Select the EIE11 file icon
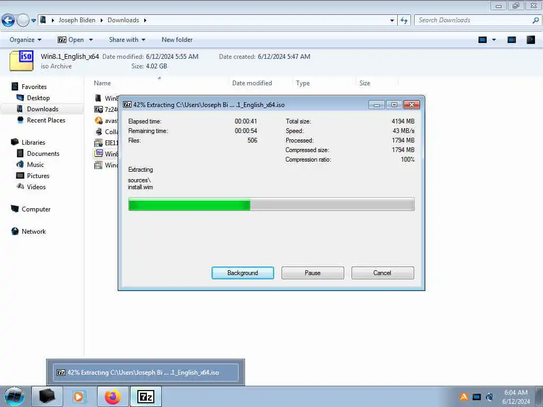This screenshot has height=407, width=543. point(99,143)
